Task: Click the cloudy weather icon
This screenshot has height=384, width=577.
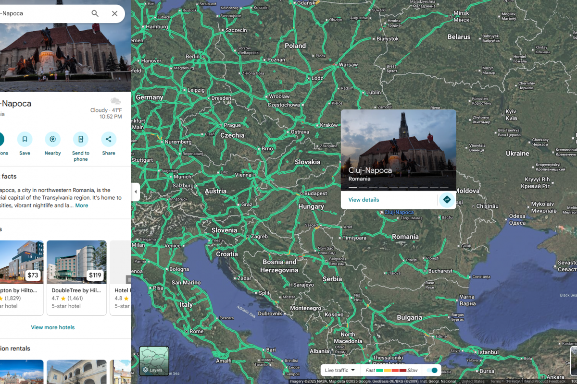Action: 115,101
